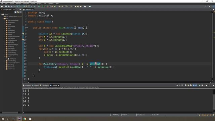Click the Remove Launch X icon in Console

pyautogui.click(x=180, y=85)
